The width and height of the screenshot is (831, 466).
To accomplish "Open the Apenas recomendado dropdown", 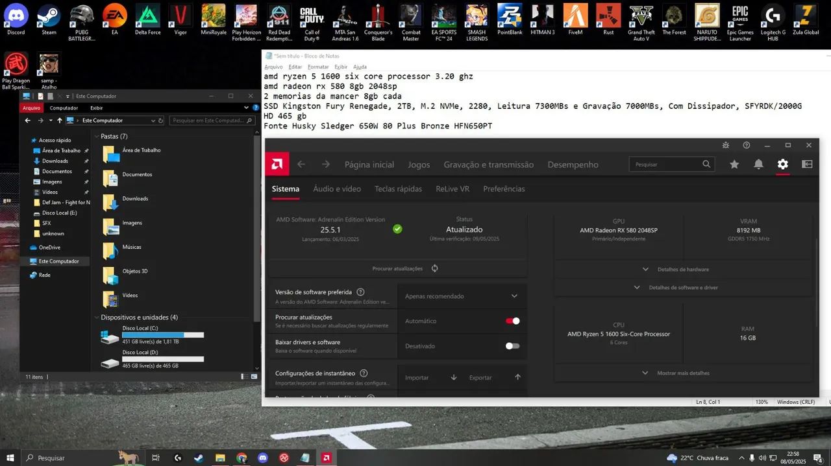I will point(462,296).
